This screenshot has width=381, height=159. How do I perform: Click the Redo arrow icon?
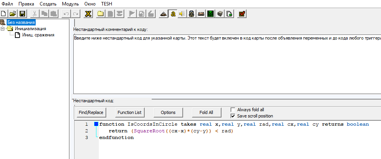(x=76, y=14)
